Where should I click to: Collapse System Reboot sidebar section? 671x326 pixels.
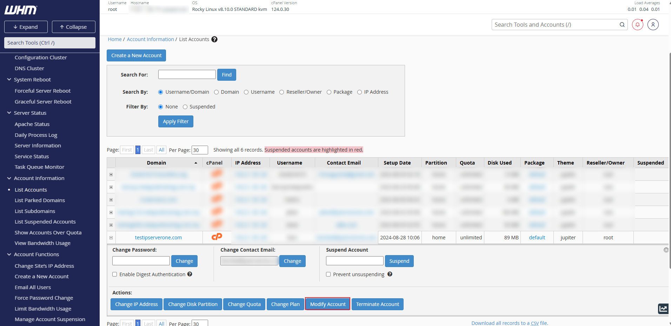9,80
